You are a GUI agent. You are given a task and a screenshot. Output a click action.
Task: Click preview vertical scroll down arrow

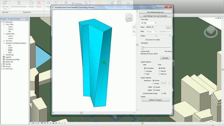(137, 110)
